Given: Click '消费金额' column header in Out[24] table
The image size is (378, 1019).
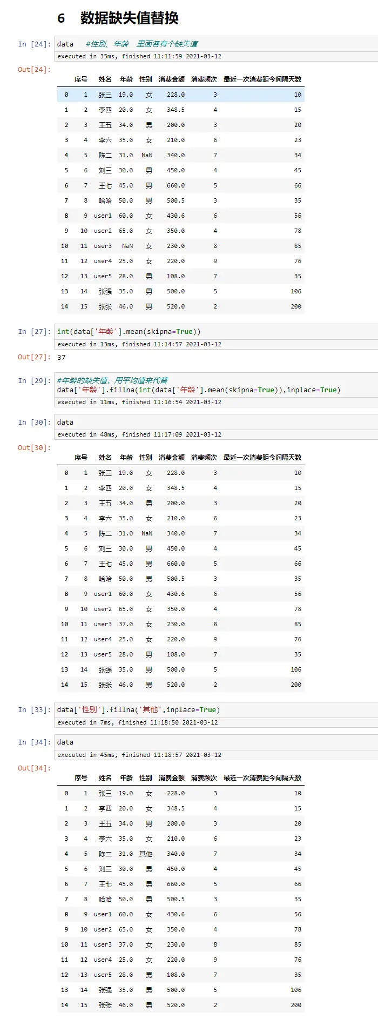Looking at the screenshot, I should 172,79.
